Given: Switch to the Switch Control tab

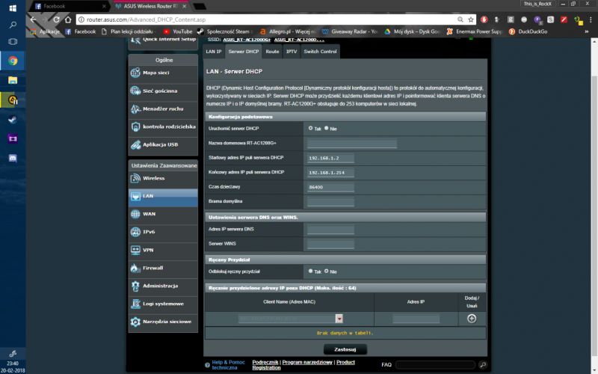Looking at the screenshot, I should pyautogui.click(x=321, y=52).
